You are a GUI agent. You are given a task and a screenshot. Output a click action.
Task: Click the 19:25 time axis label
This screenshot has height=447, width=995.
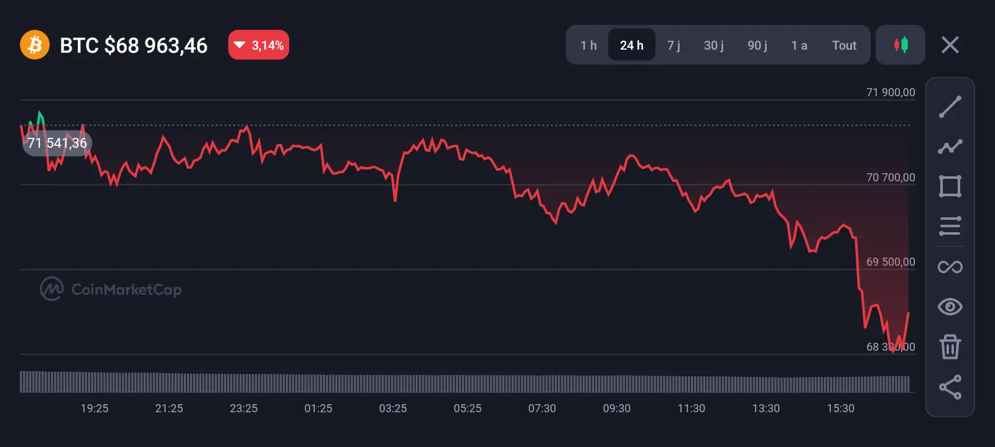tap(95, 409)
